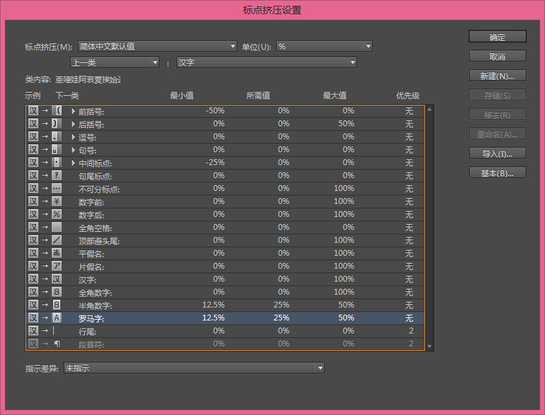This screenshot has height=415, width=545.
Task: Click the 汉 sample icon in 汉字 row
Action: pyautogui.click(x=56, y=279)
